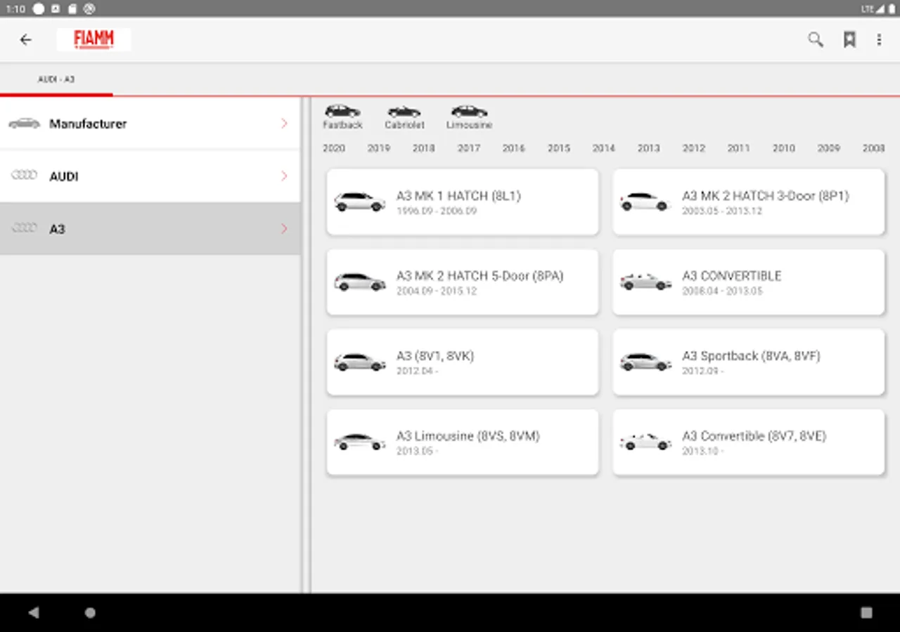The width and height of the screenshot is (900, 632).
Task: Click the A3 MK 2 HATCH 3-Door car thumbnail
Action: point(645,202)
